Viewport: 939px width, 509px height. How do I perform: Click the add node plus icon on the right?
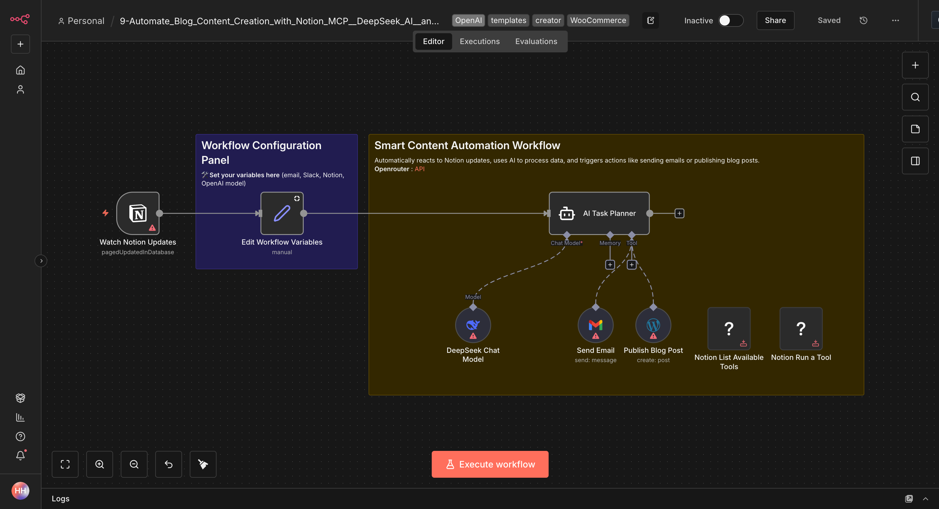click(x=915, y=65)
